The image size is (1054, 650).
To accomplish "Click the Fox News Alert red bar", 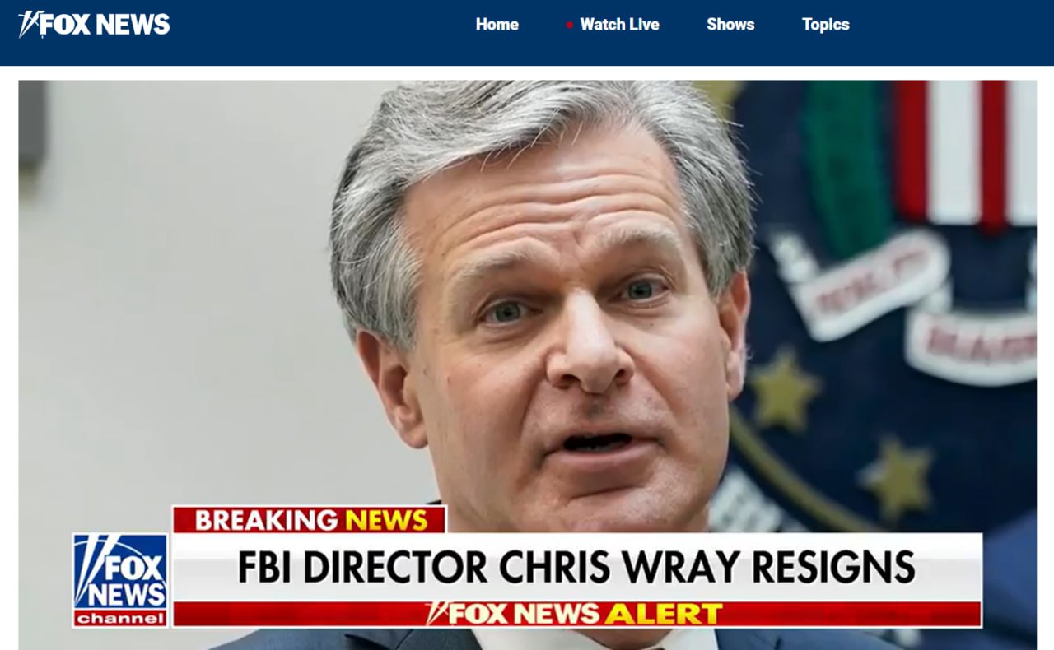I will [576, 614].
